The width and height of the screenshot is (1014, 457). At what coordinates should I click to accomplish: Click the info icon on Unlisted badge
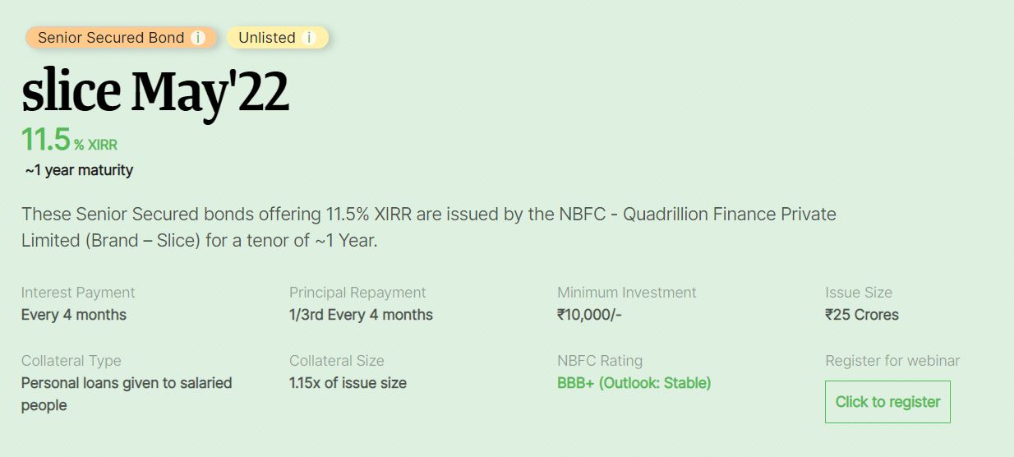click(308, 38)
